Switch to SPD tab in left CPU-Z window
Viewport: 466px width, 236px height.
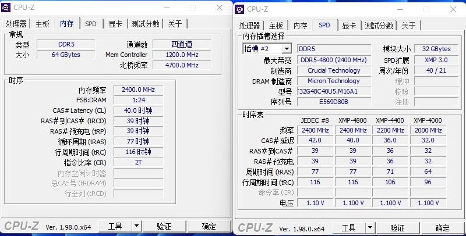(91, 24)
